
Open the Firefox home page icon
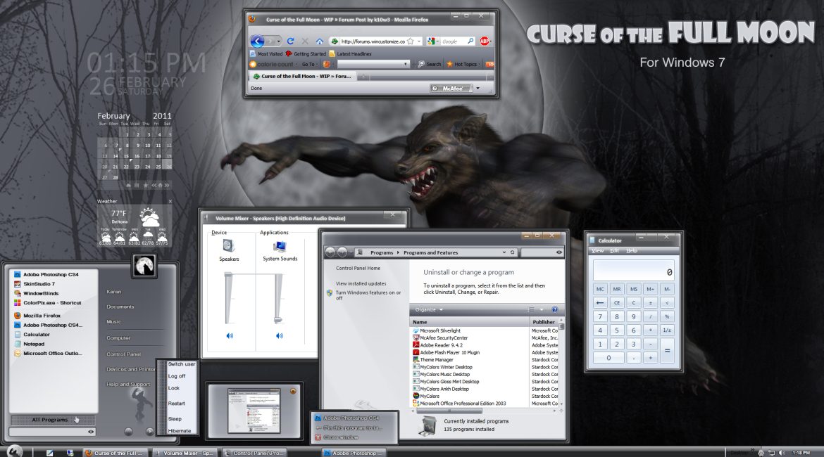[320, 41]
